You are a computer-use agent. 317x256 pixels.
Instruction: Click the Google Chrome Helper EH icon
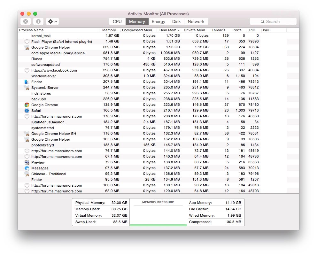pyautogui.click(x=27, y=134)
